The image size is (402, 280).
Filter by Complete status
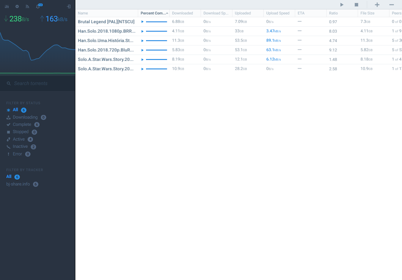pos(22,125)
